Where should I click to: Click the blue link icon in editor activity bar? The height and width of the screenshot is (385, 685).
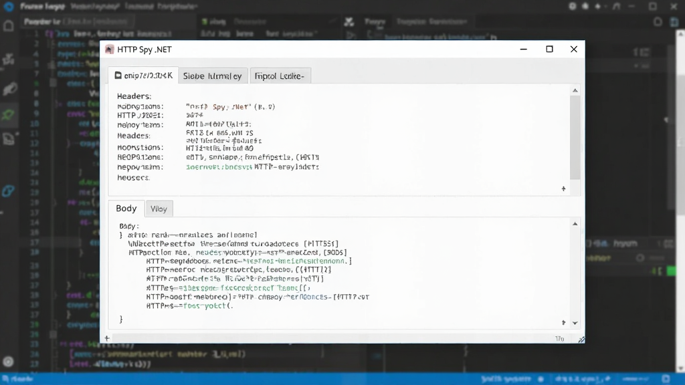(x=8, y=190)
